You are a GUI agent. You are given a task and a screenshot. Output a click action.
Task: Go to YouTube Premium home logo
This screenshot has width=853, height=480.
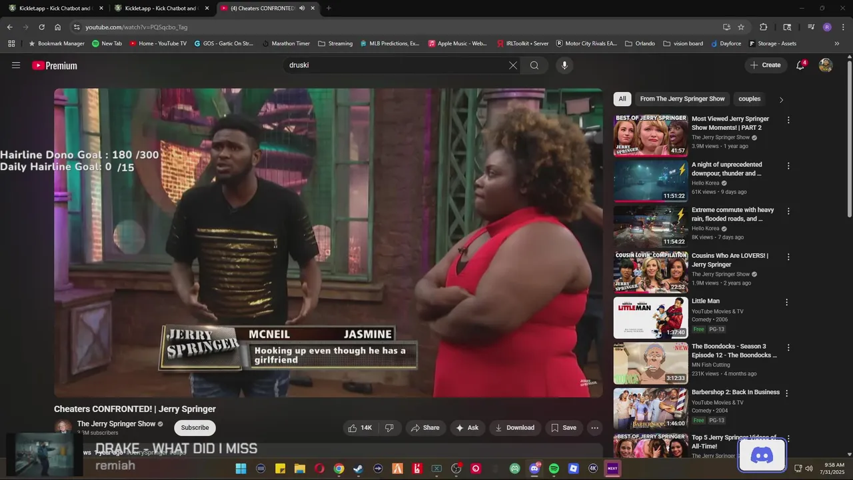[55, 65]
